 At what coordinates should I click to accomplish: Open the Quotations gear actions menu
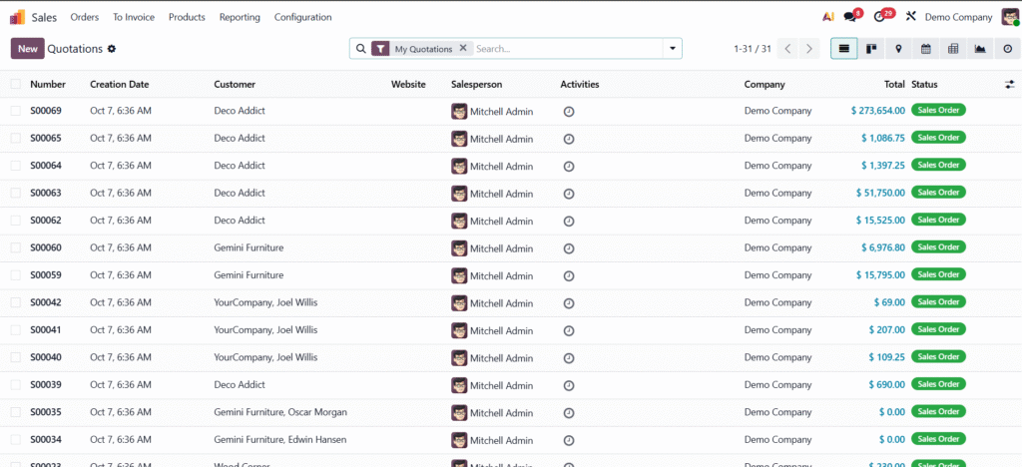click(x=112, y=49)
